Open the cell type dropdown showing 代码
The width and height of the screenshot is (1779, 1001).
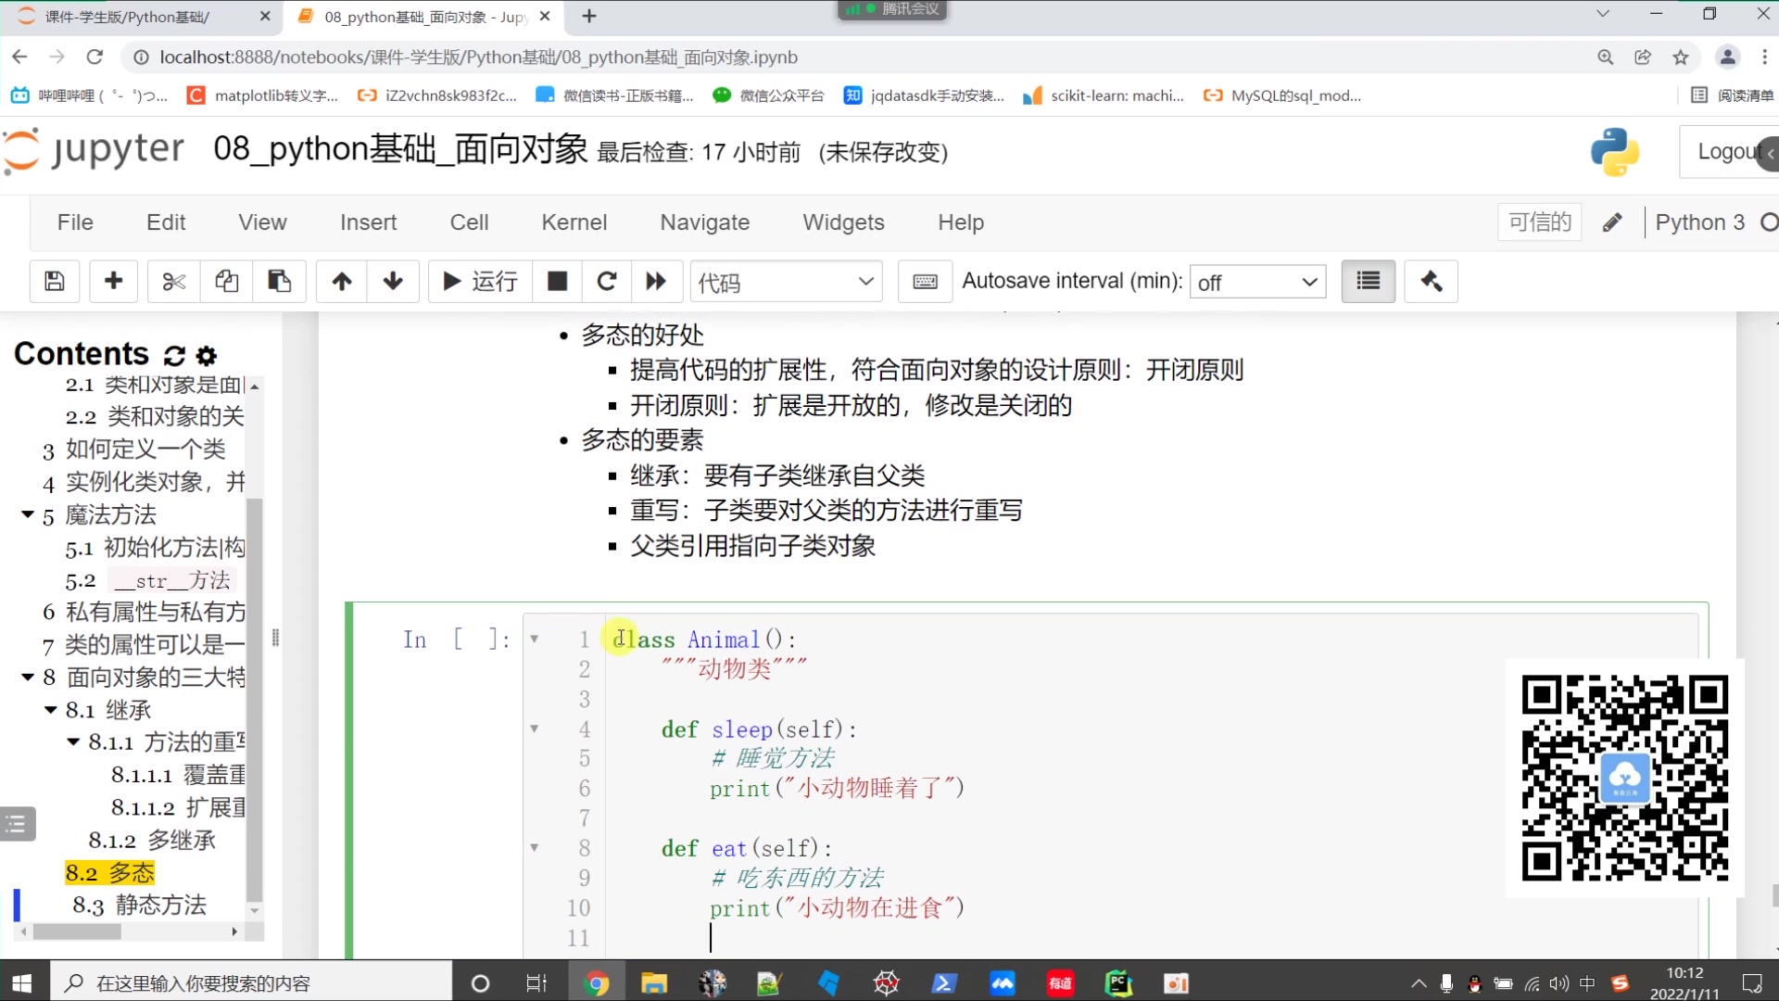pos(786,281)
